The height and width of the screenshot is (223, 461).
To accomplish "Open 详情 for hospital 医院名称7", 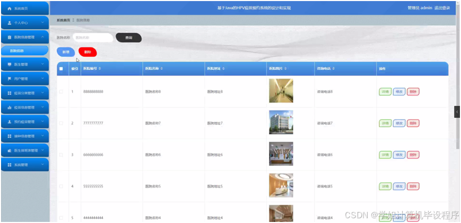I will 385,123.
